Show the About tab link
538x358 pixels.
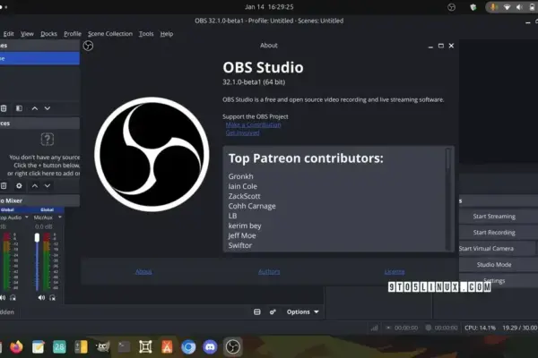click(x=143, y=272)
